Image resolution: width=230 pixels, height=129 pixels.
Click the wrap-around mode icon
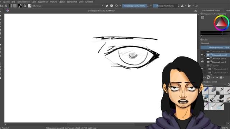coord(197,6)
